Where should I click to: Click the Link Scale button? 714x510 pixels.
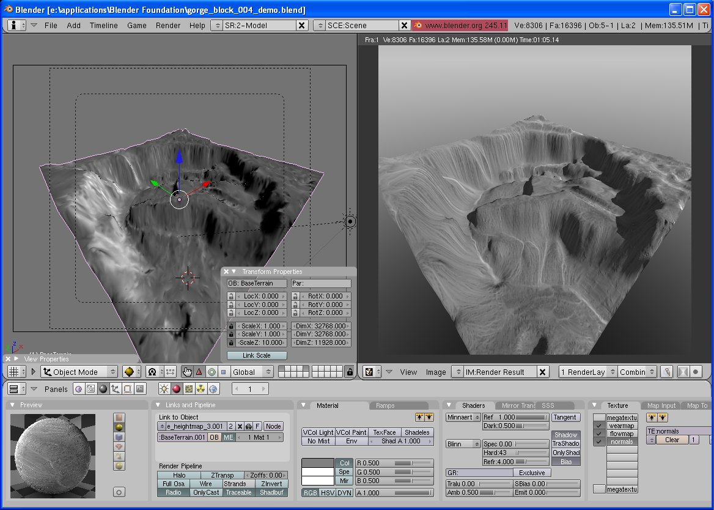coord(257,355)
